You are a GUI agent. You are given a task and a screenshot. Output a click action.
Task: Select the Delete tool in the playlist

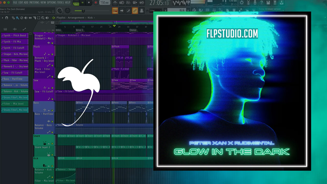(22, 18)
